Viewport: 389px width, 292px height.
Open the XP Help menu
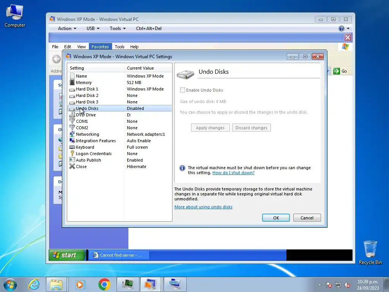(134, 47)
